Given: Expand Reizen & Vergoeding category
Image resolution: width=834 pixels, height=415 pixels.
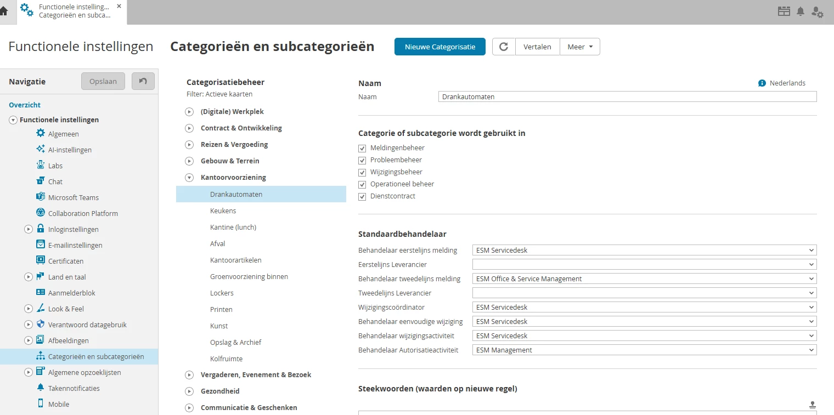Looking at the screenshot, I should (189, 144).
